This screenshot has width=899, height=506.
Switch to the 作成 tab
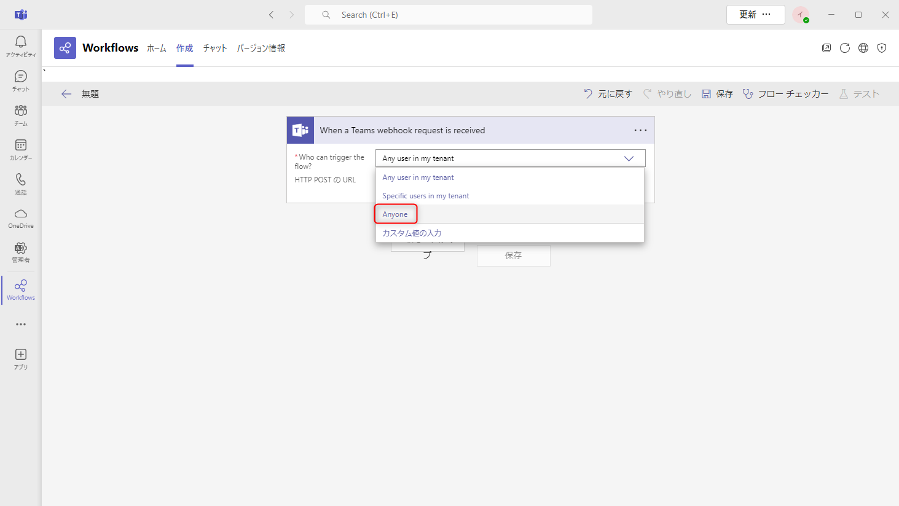[x=185, y=48]
